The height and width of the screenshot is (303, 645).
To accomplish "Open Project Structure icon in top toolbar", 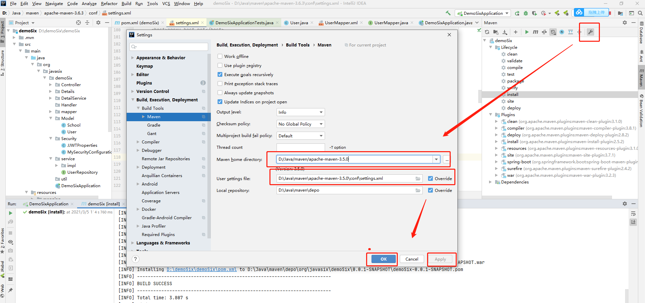I will [620, 13].
